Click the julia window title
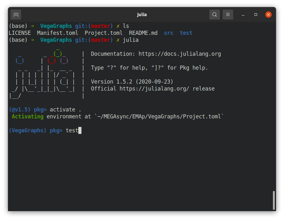 pyautogui.click(x=142, y=15)
